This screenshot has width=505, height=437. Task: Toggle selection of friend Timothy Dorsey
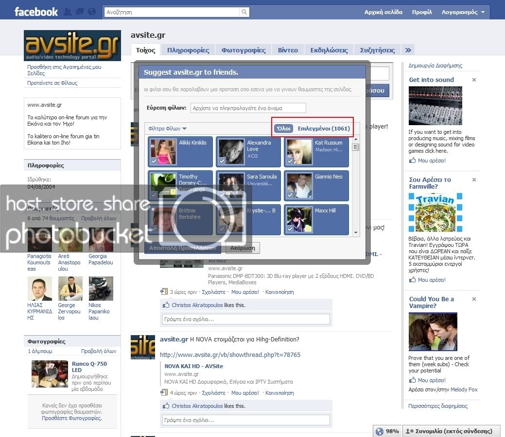coord(180,186)
